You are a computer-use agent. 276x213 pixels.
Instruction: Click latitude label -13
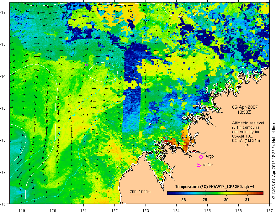click(4, 44)
